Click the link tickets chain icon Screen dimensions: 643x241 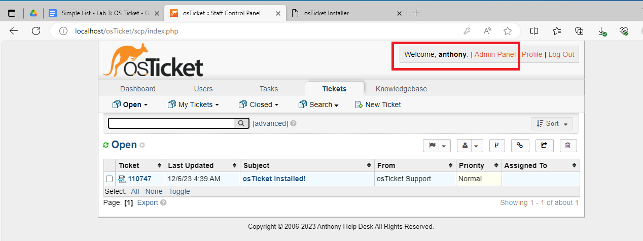tap(520, 146)
